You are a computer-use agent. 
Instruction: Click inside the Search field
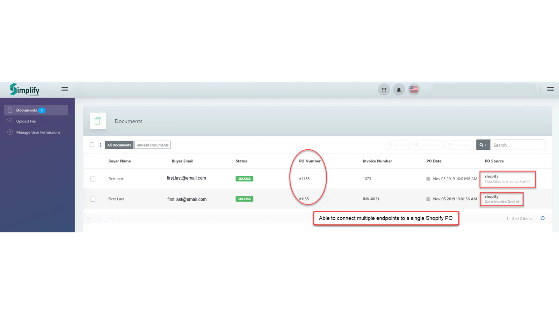click(x=517, y=144)
